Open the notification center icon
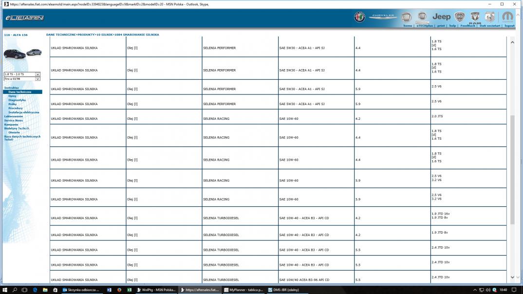The width and height of the screenshot is (523, 294). (x=514, y=290)
